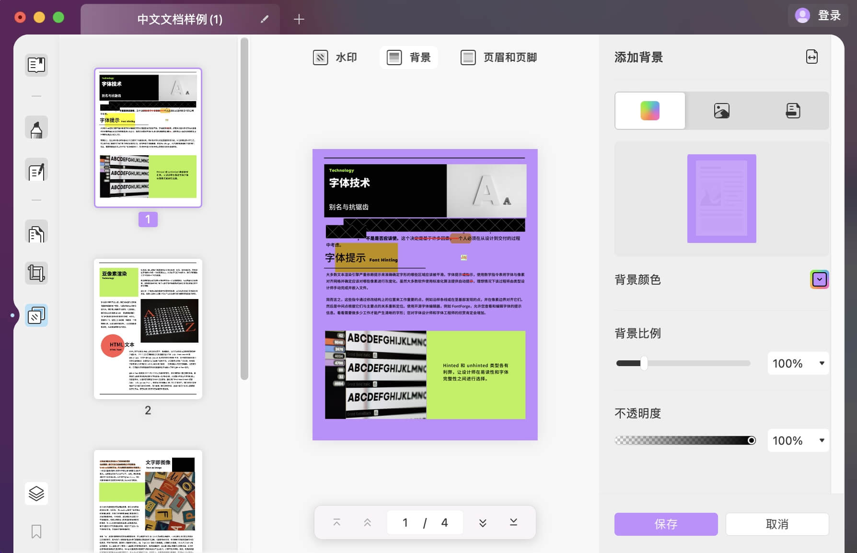Add a new tab with plus icon
The height and width of the screenshot is (553, 857).
(299, 19)
